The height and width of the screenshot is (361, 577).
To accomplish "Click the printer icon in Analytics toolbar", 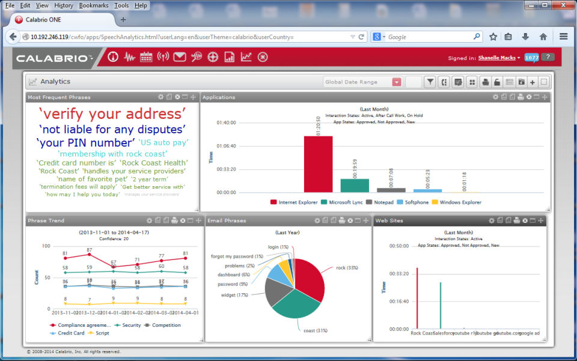I will click(x=486, y=82).
